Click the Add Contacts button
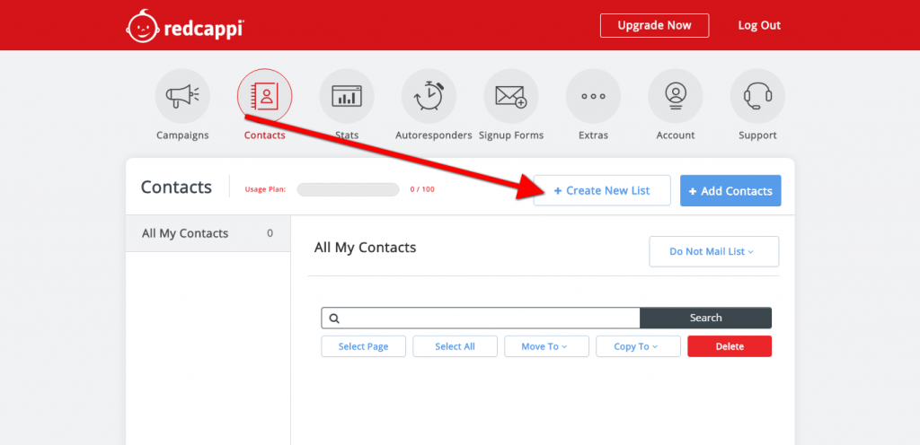 [x=730, y=190]
